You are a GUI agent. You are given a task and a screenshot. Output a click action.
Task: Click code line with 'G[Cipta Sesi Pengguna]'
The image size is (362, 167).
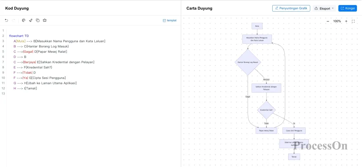(39, 78)
